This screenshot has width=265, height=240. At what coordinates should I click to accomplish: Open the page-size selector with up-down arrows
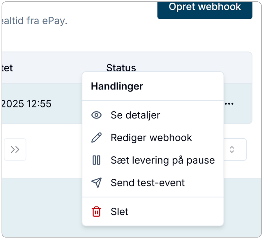pyautogui.click(x=232, y=149)
